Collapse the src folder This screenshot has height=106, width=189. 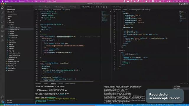coord(19,18)
